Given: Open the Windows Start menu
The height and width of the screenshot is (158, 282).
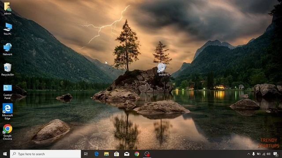Looking at the screenshot, I should tap(5, 154).
